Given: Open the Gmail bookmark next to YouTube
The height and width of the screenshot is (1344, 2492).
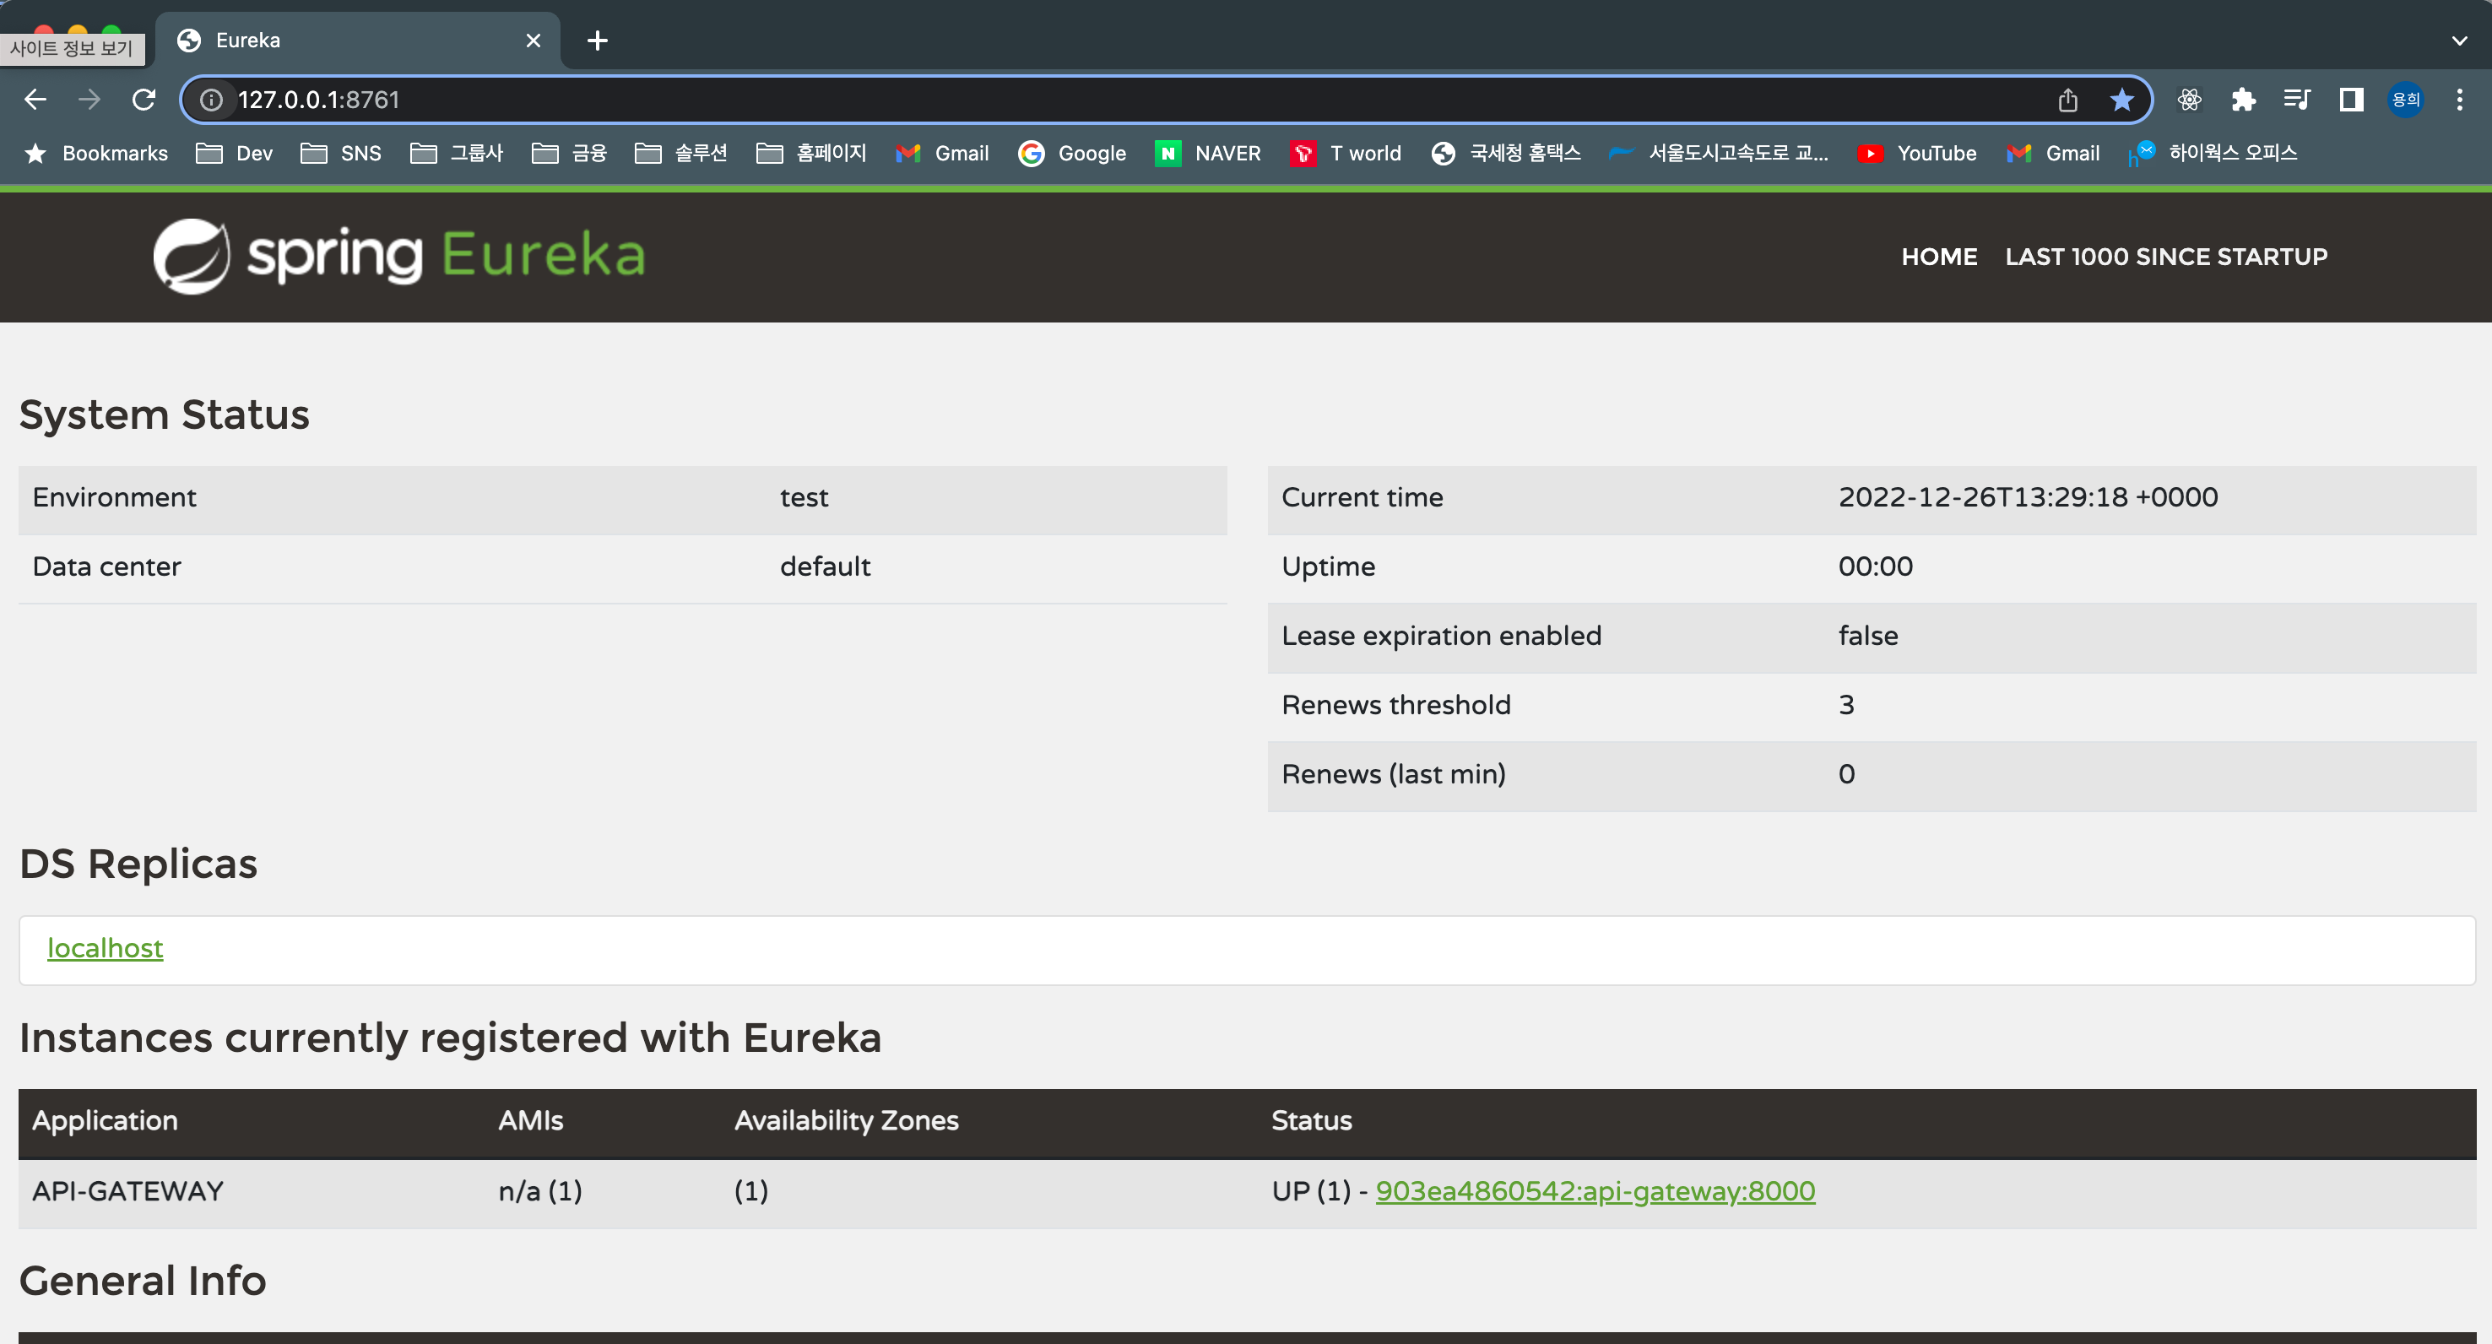Looking at the screenshot, I should 2053,153.
